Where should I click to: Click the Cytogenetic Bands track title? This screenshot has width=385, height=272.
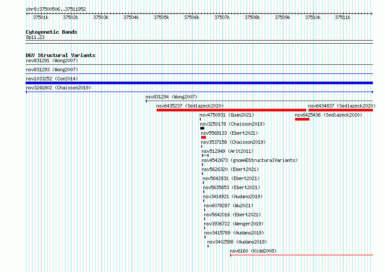tap(51, 32)
